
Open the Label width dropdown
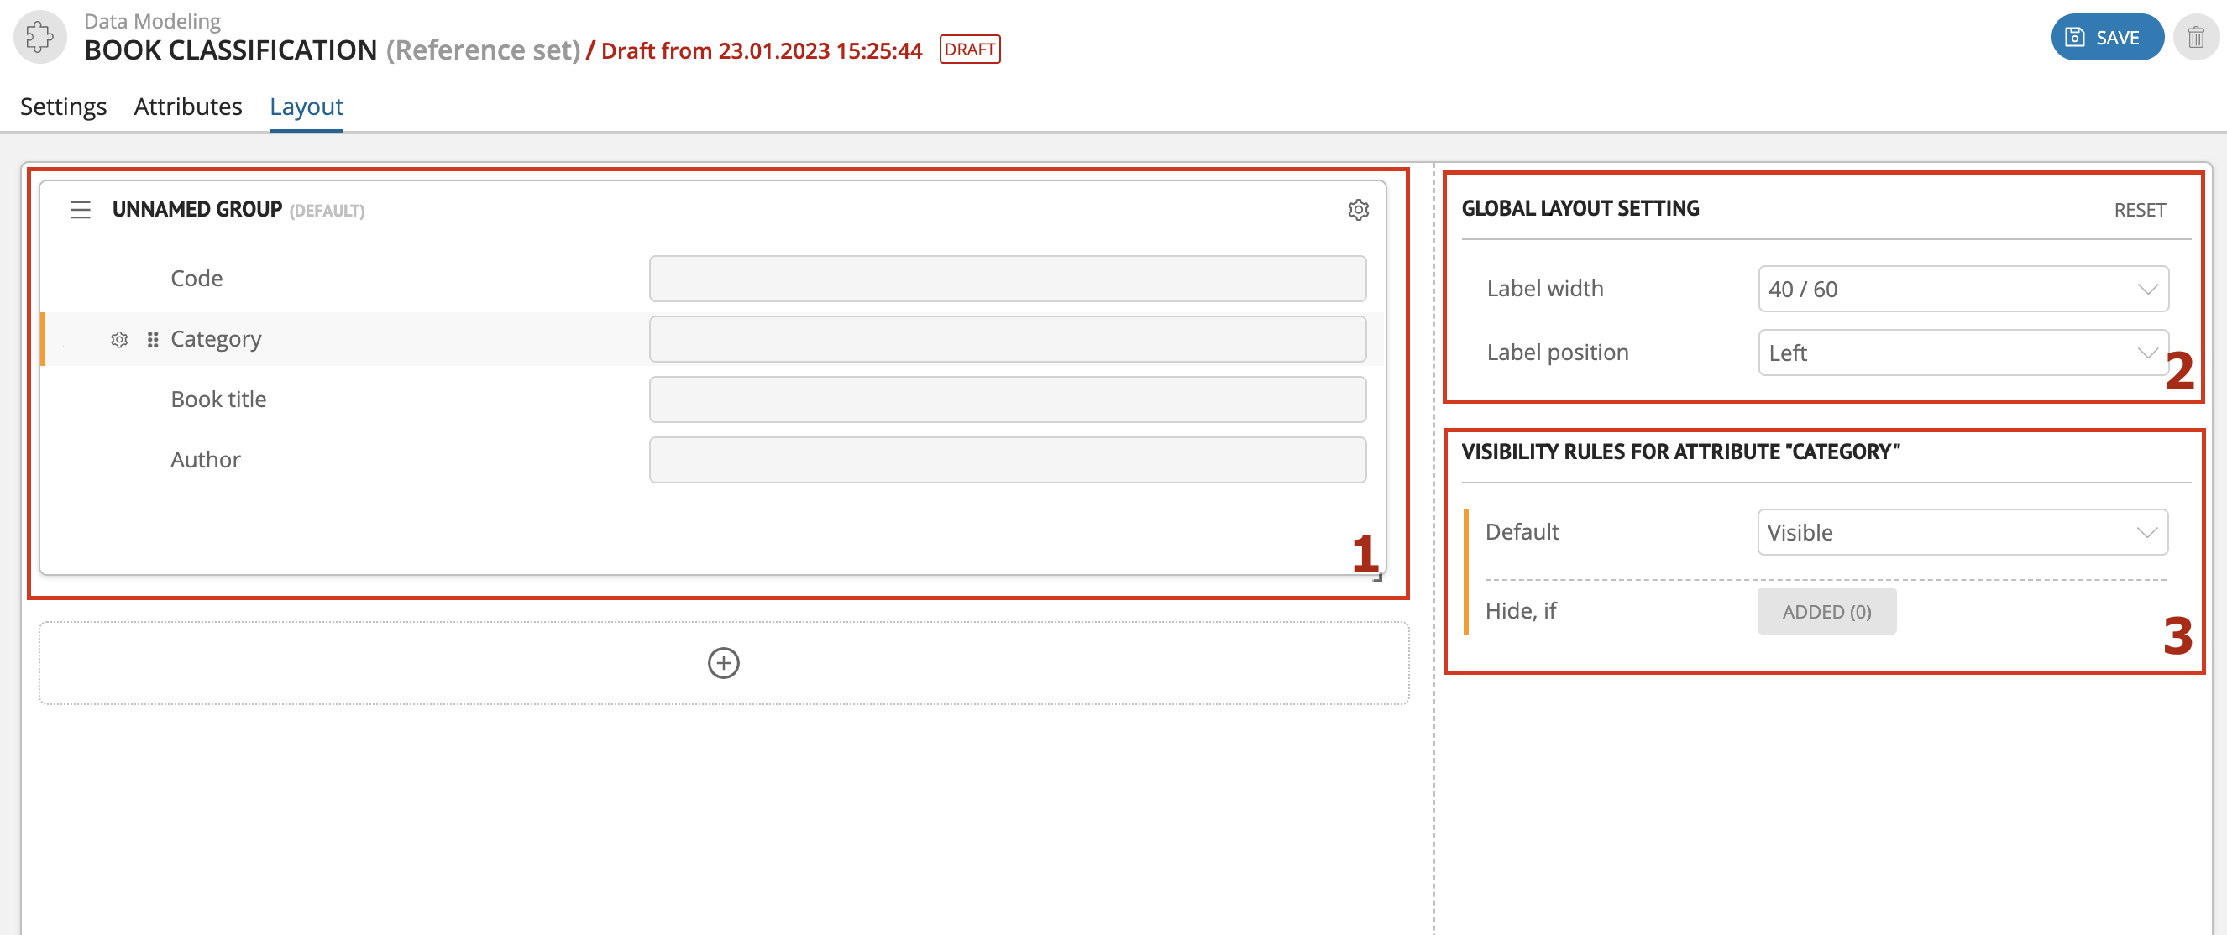pyautogui.click(x=1963, y=289)
